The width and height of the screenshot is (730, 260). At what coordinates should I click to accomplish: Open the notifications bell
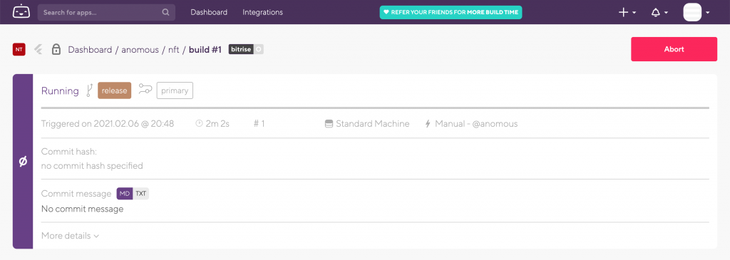[x=659, y=13]
